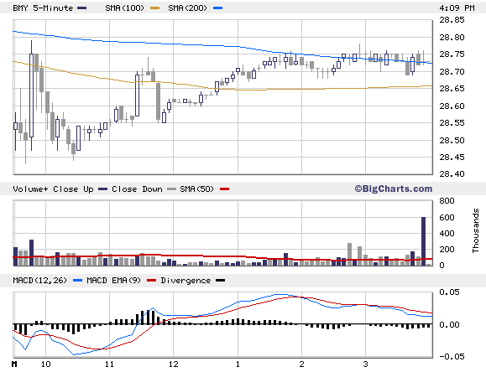Click the BMY 5-Minute chart title
The width and height of the screenshot is (486, 372).
pos(43,8)
